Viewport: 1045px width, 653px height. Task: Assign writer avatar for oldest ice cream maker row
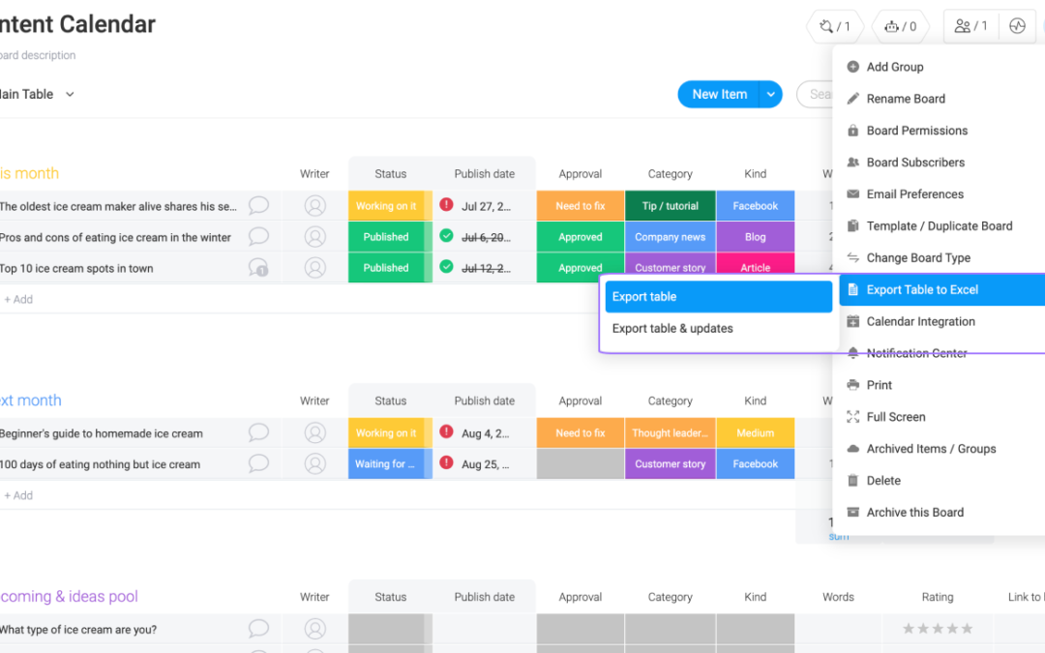pos(315,206)
